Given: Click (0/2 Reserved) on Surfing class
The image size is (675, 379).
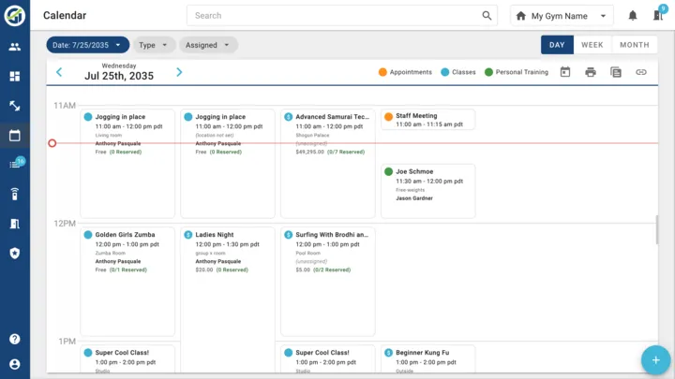Looking at the screenshot, I should 332,270.
